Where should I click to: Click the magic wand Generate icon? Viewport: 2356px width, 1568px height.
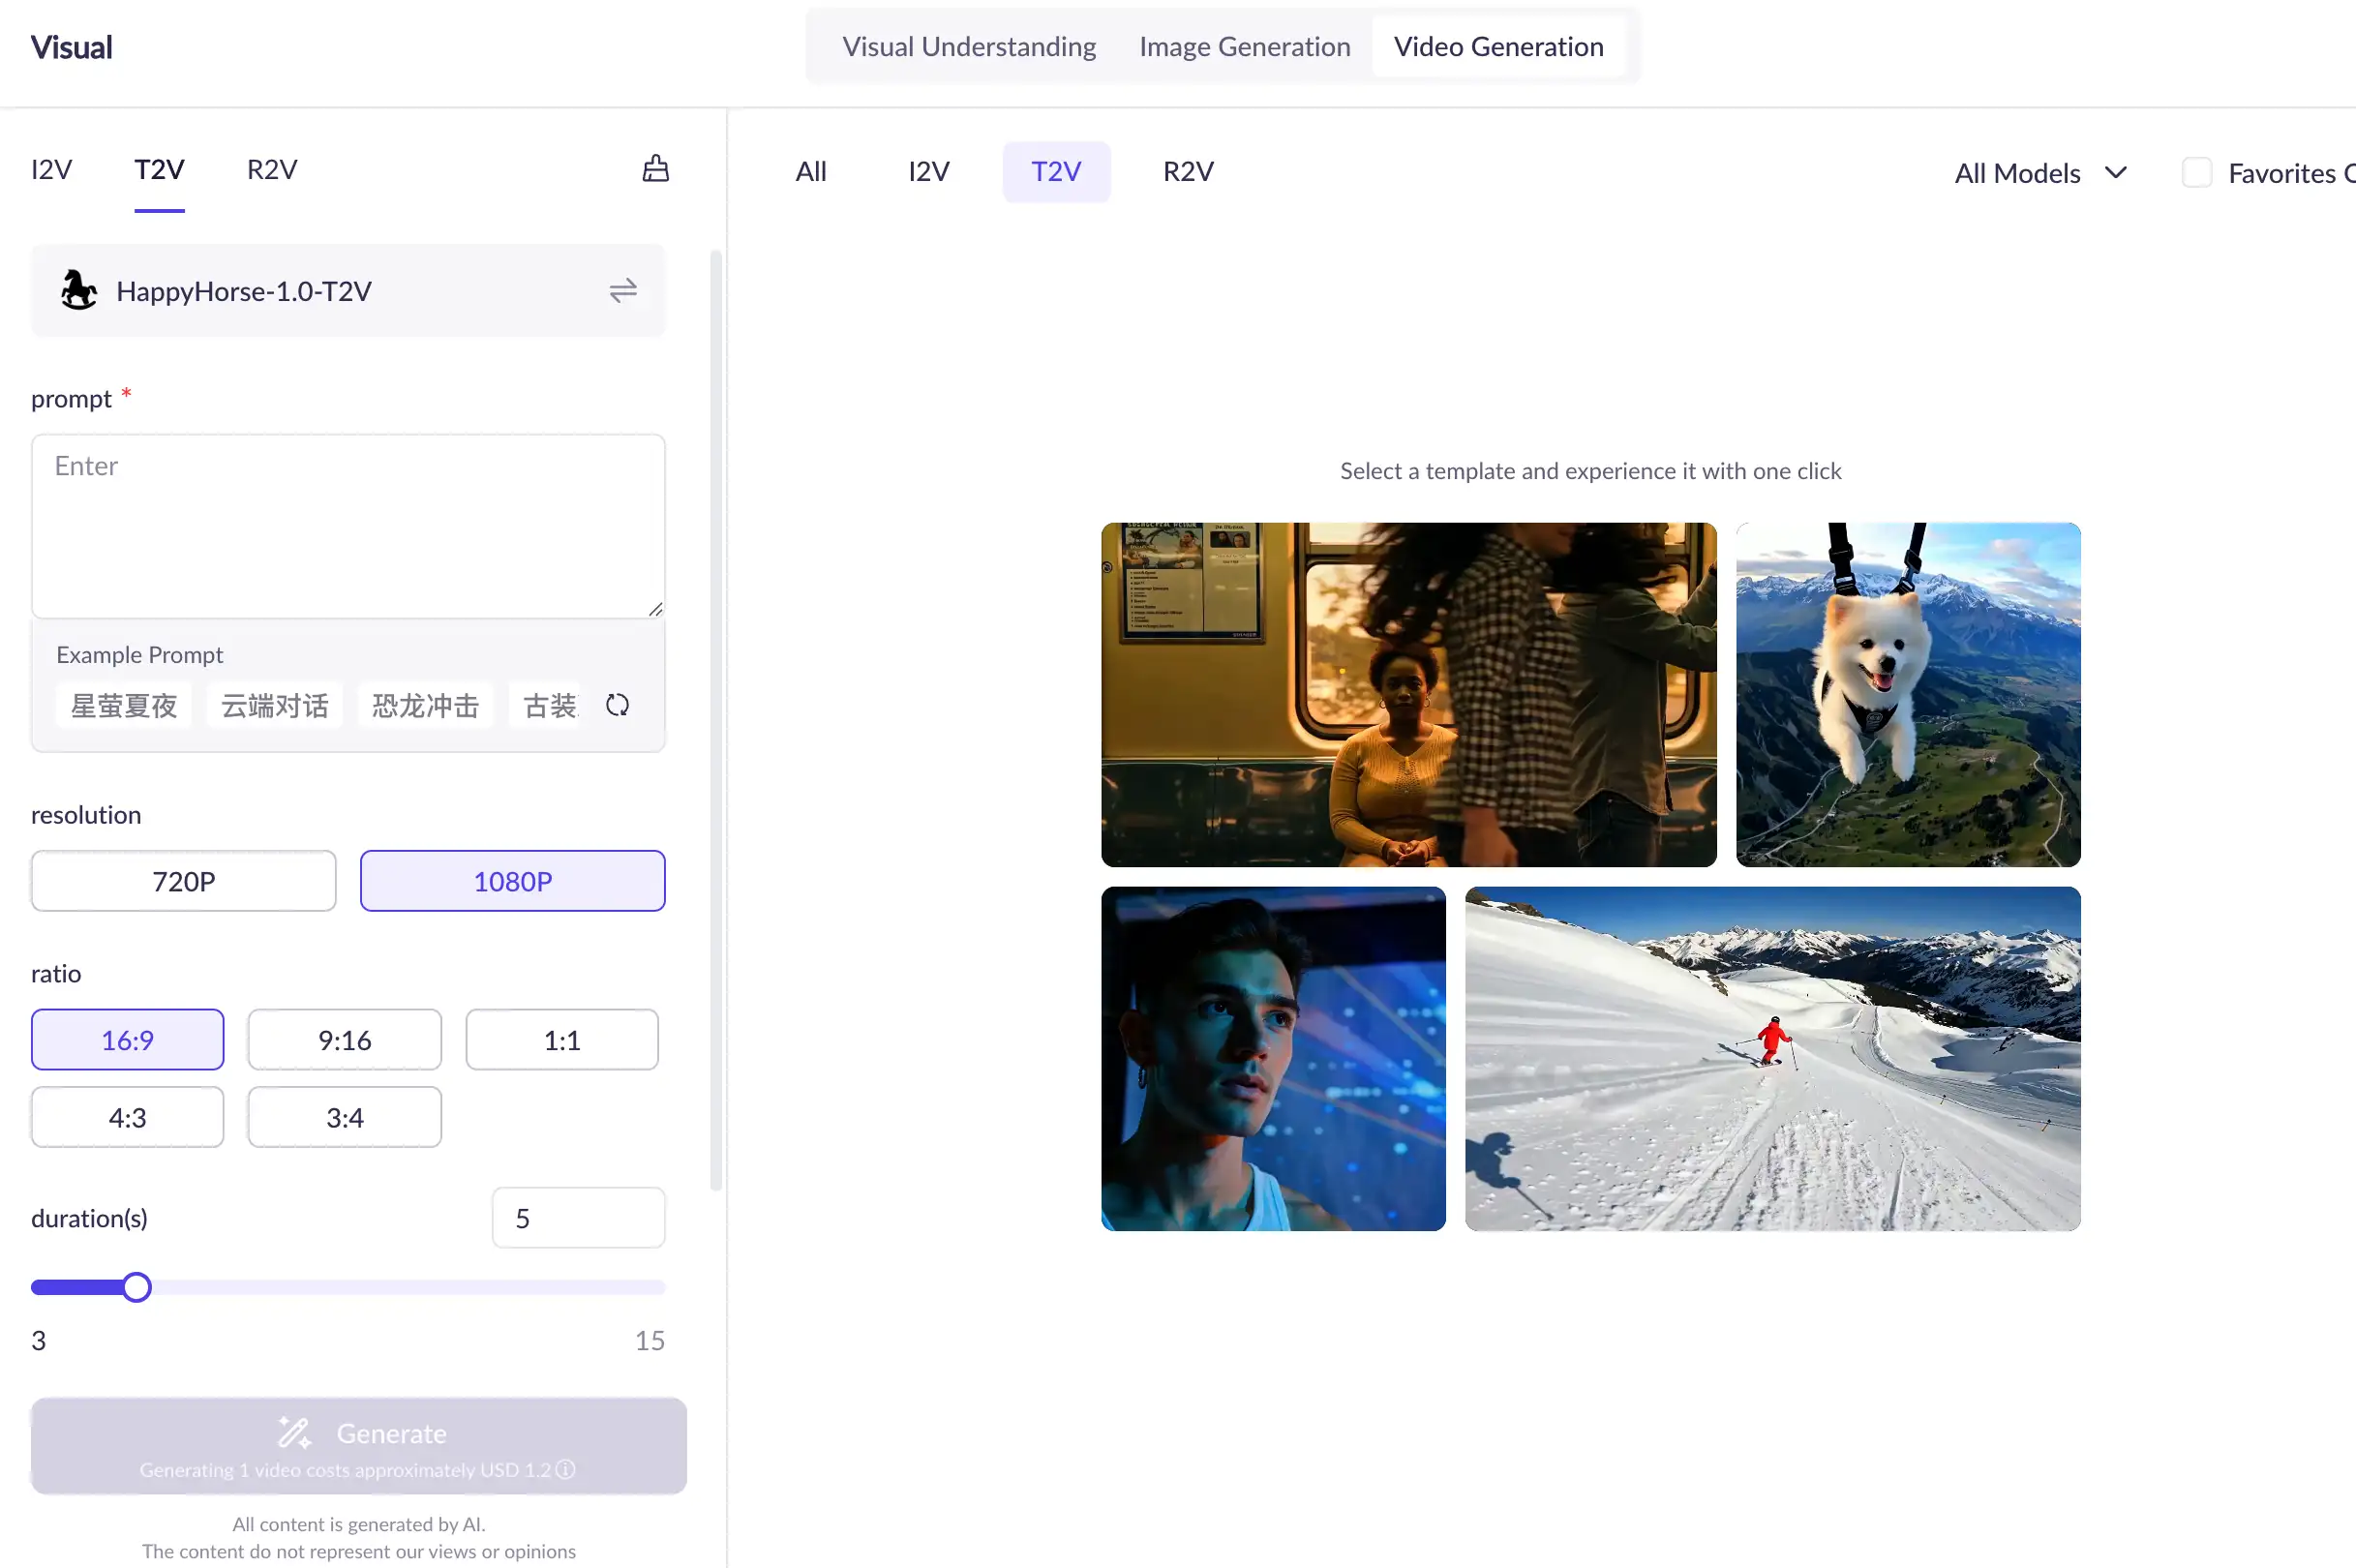[x=295, y=1432]
